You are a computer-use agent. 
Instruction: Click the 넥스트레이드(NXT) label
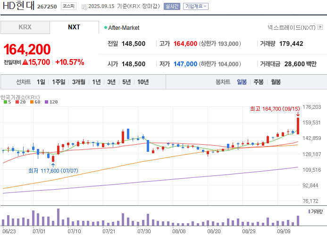(292, 27)
